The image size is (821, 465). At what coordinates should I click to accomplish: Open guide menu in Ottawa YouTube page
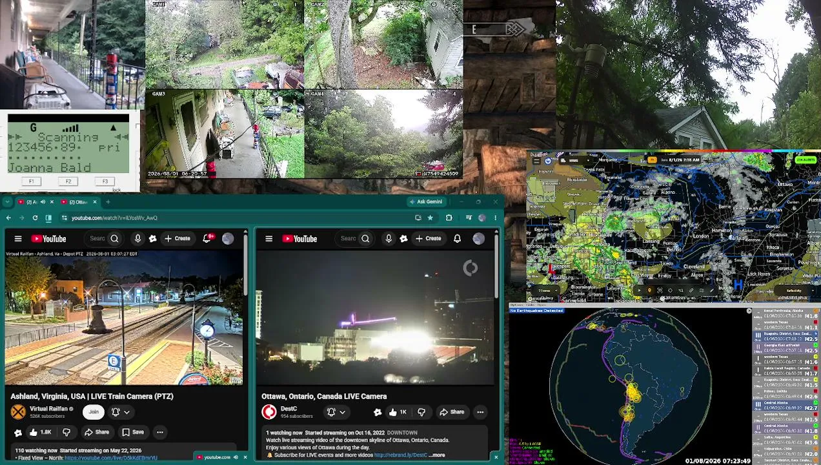[269, 239]
